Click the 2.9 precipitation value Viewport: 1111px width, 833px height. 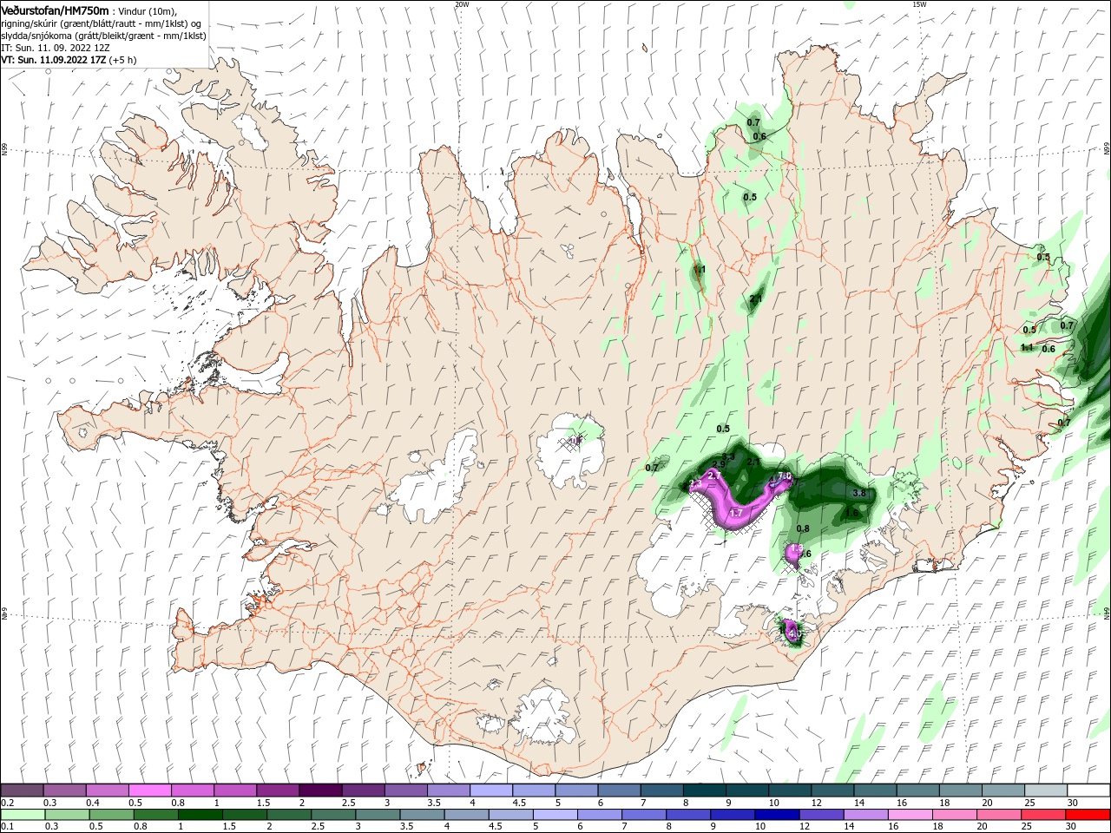click(720, 465)
